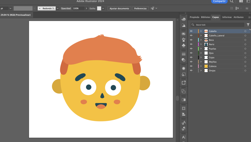The width and height of the screenshot is (251, 142).
Task: Click target circle of Cabello layer
Action: pyautogui.click(x=245, y=31)
